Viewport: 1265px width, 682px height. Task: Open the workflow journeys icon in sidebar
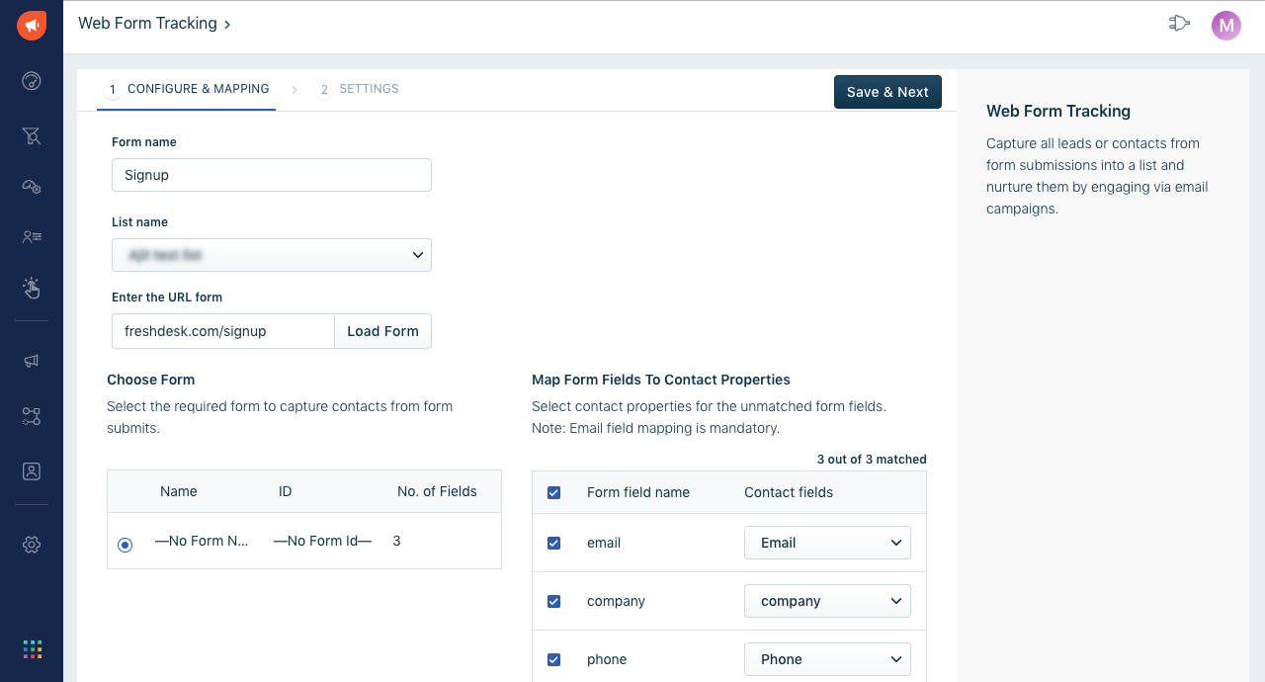[32, 416]
